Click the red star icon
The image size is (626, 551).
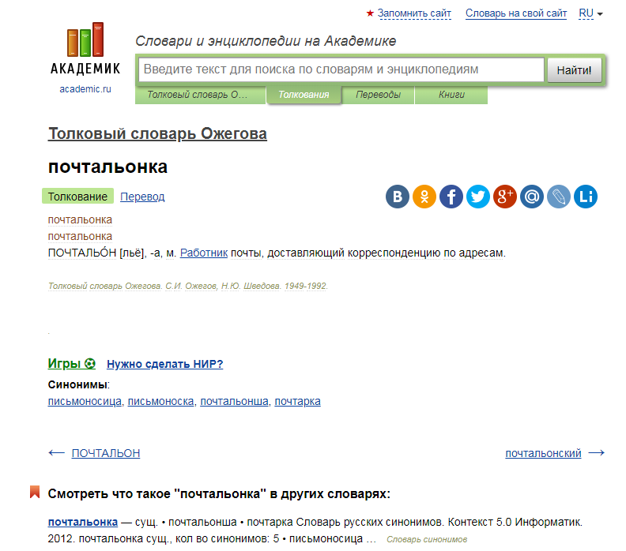(x=370, y=13)
